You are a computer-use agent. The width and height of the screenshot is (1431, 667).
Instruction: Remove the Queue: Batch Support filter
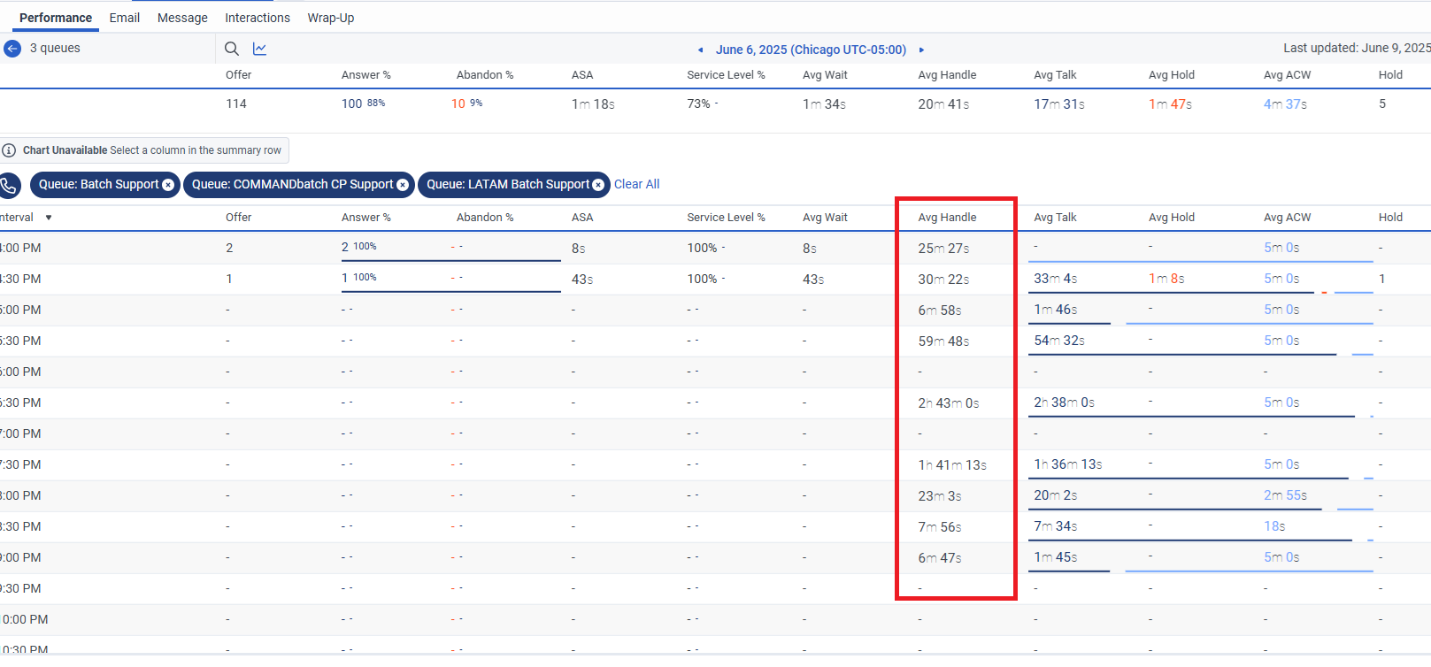pos(168,185)
